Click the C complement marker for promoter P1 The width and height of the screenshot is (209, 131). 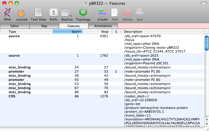tap(116, 71)
